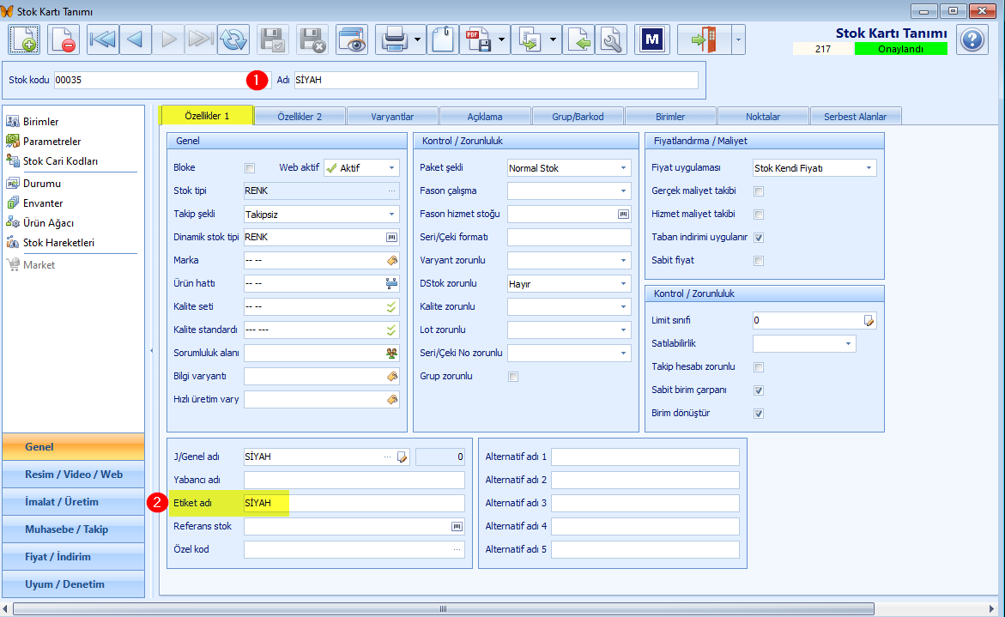Open preview with the eye icon

coord(352,39)
